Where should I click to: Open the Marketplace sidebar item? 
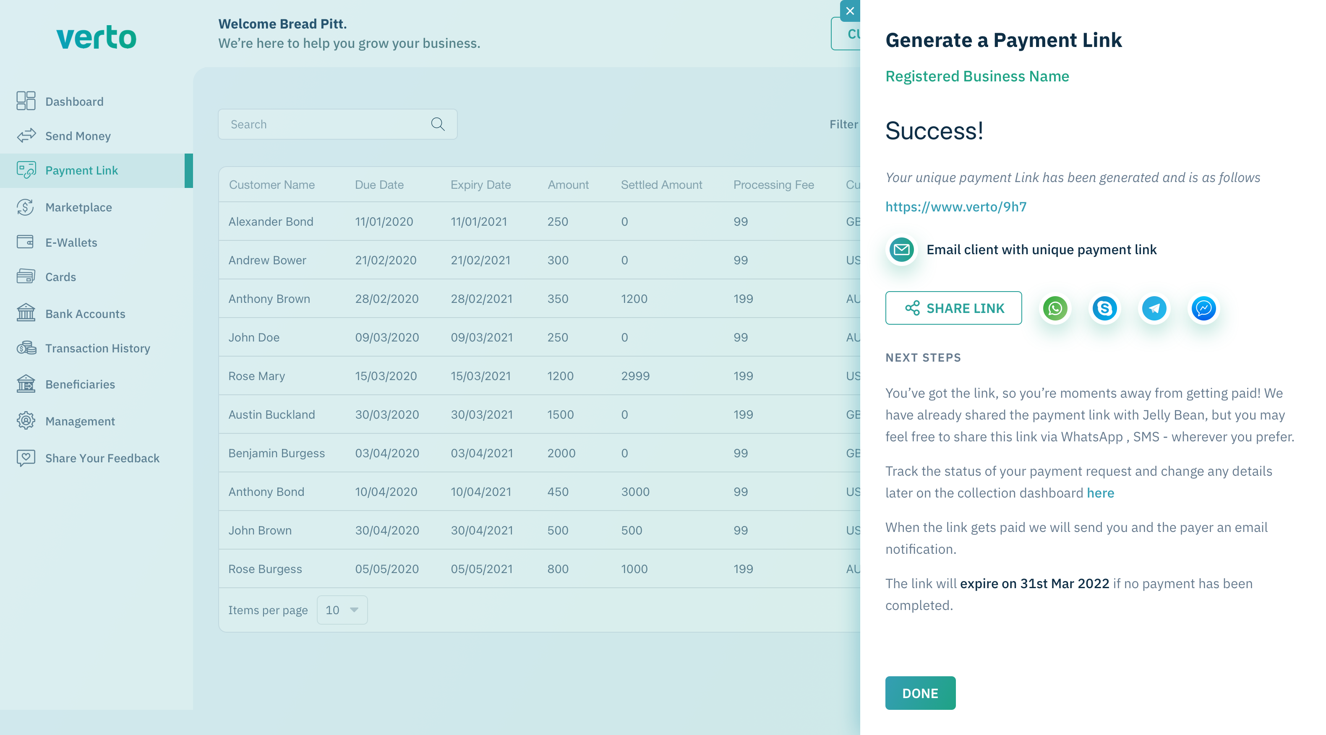coord(78,207)
